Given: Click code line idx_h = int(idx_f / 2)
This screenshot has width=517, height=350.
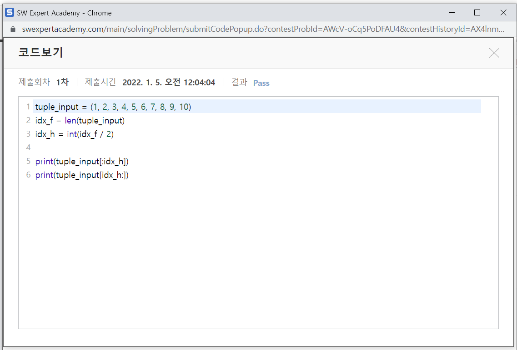Looking at the screenshot, I should 75,134.
